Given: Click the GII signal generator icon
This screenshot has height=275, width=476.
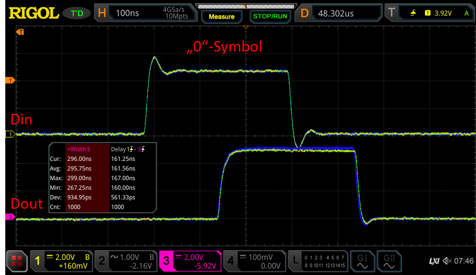Looking at the screenshot, I should click(x=389, y=261).
